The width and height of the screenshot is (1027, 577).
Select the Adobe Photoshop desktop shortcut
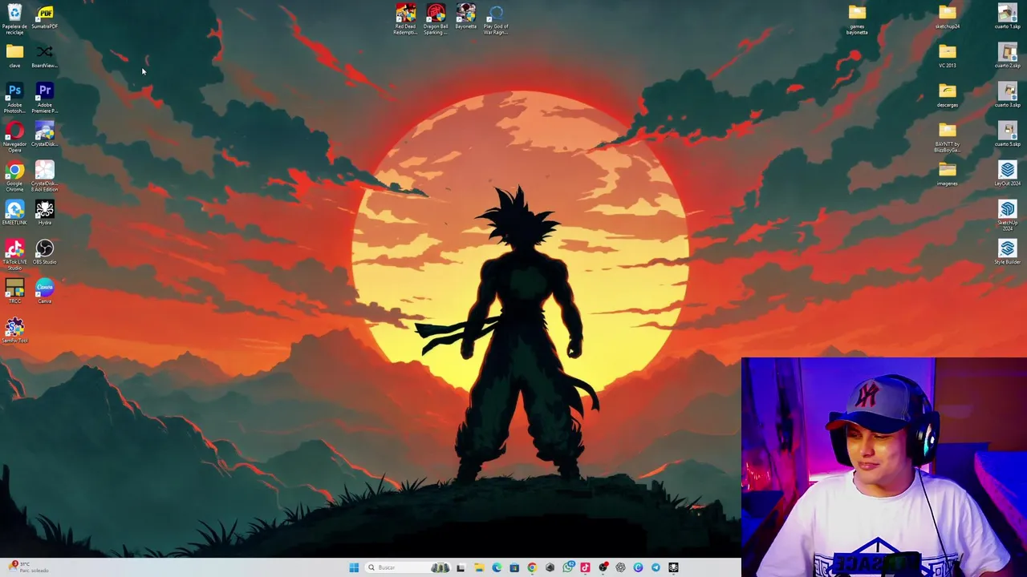14,98
